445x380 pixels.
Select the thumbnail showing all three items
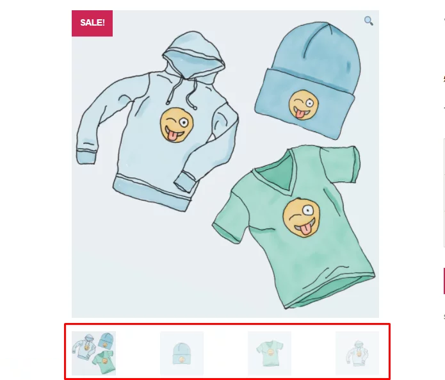(93, 353)
